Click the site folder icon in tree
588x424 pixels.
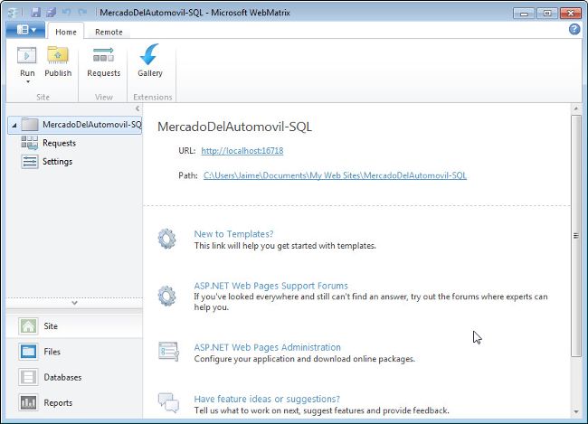tap(30, 125)
